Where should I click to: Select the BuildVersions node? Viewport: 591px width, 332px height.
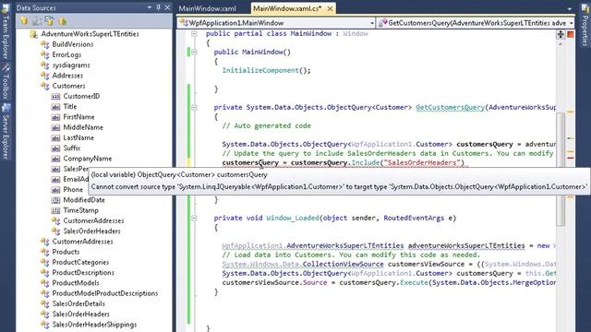click(x=73, y=44)
